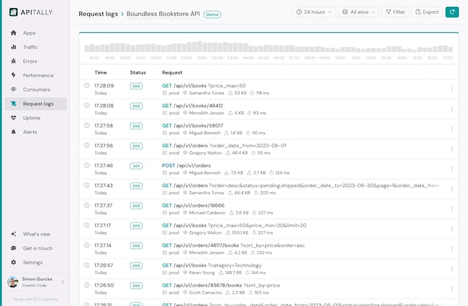The width and height of the screenshot is (468, 306).
Task: Click the Performance lightning icon
Action: coord(14,76)
